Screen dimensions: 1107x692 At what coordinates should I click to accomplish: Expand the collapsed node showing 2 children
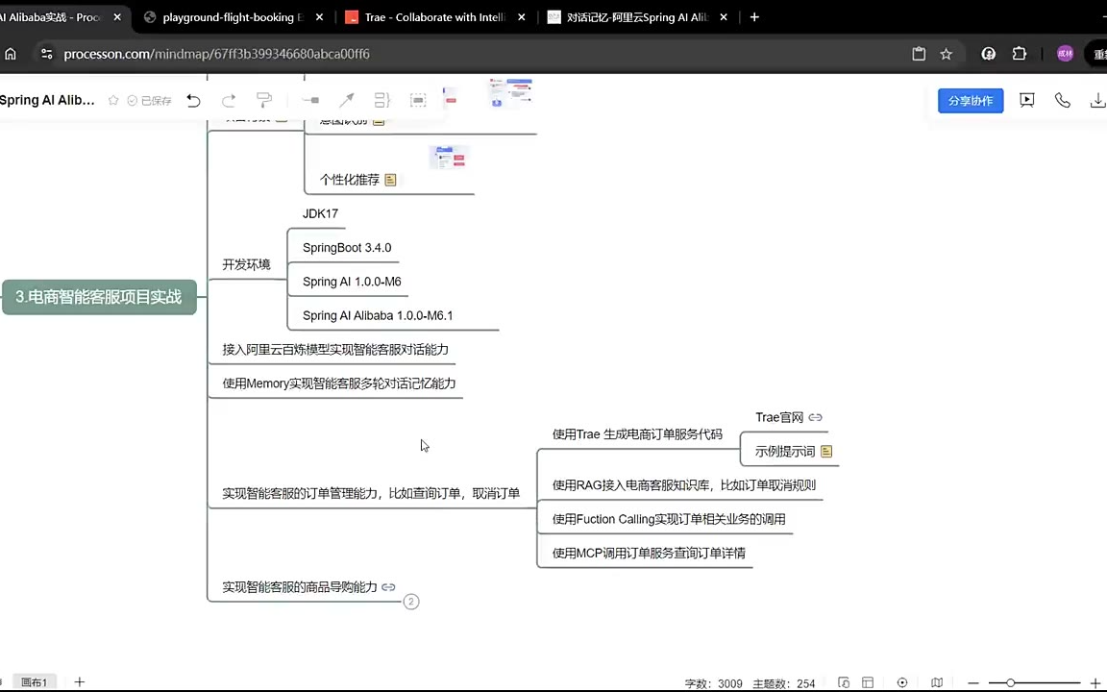pos(411,602)
